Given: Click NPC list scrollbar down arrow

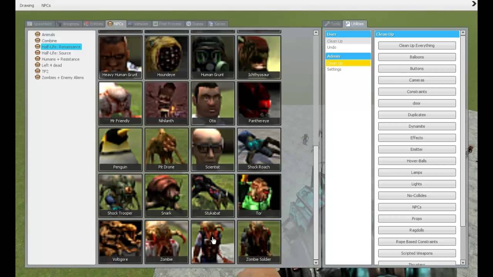Looking at the screenshot, I should tap(316, 262).
